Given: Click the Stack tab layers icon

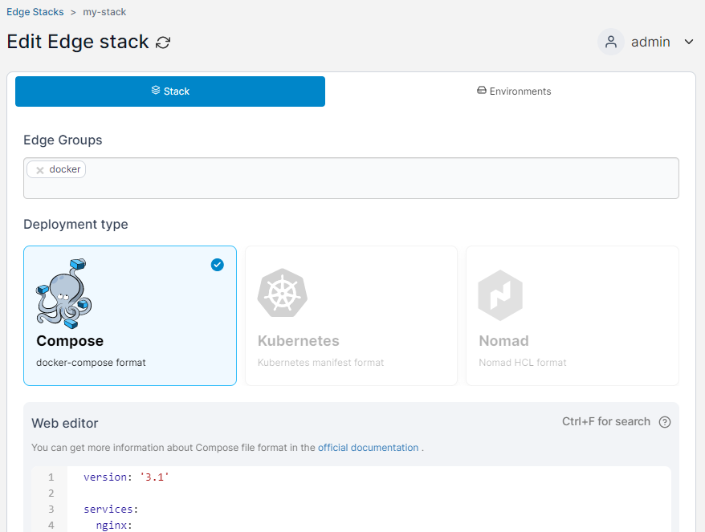Looking at the screenshot, I should click(156, 91).
